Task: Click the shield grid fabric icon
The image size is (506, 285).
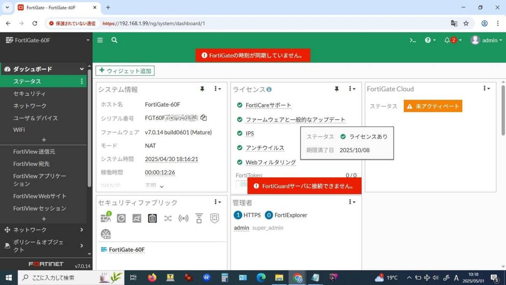Action: (215, 218)
